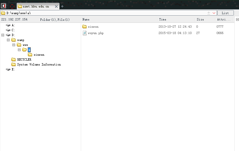
Task: Select drive E: in tree
Action: coord(13,69)
